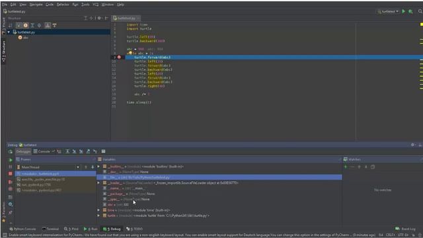
Task: Open the 4: Run tool window
Action: click(x=91, y=229)
